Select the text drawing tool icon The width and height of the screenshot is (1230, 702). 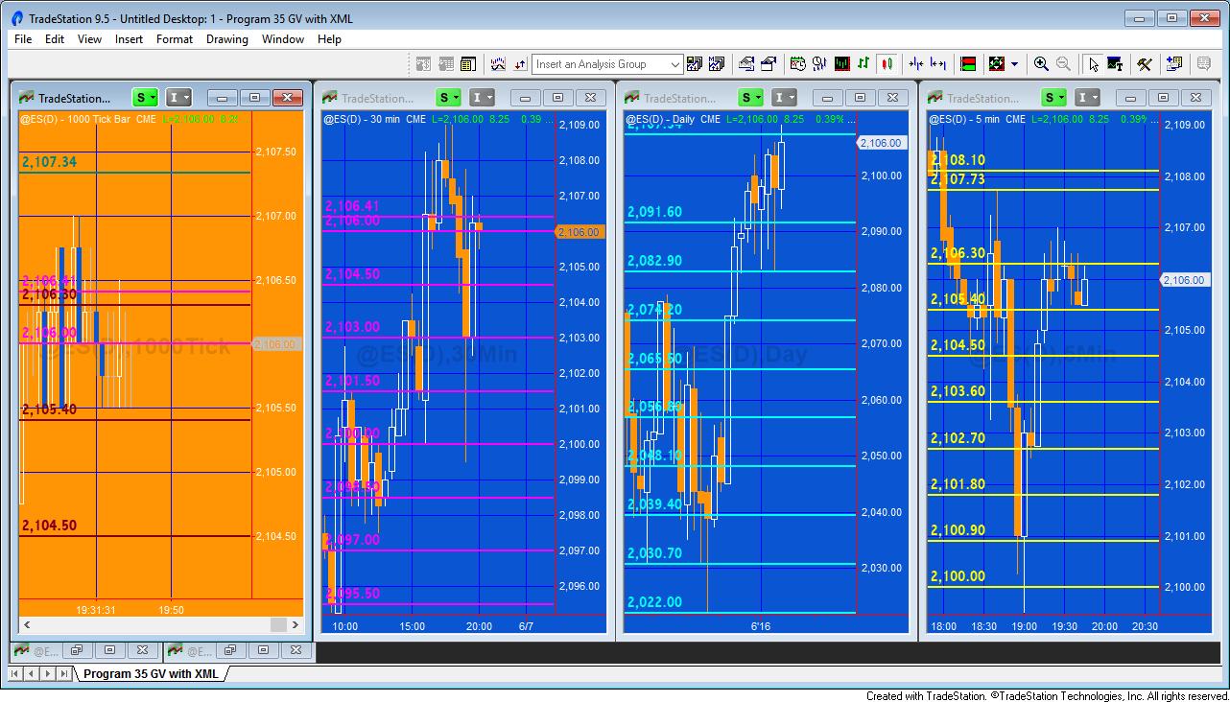point(1115,64)
